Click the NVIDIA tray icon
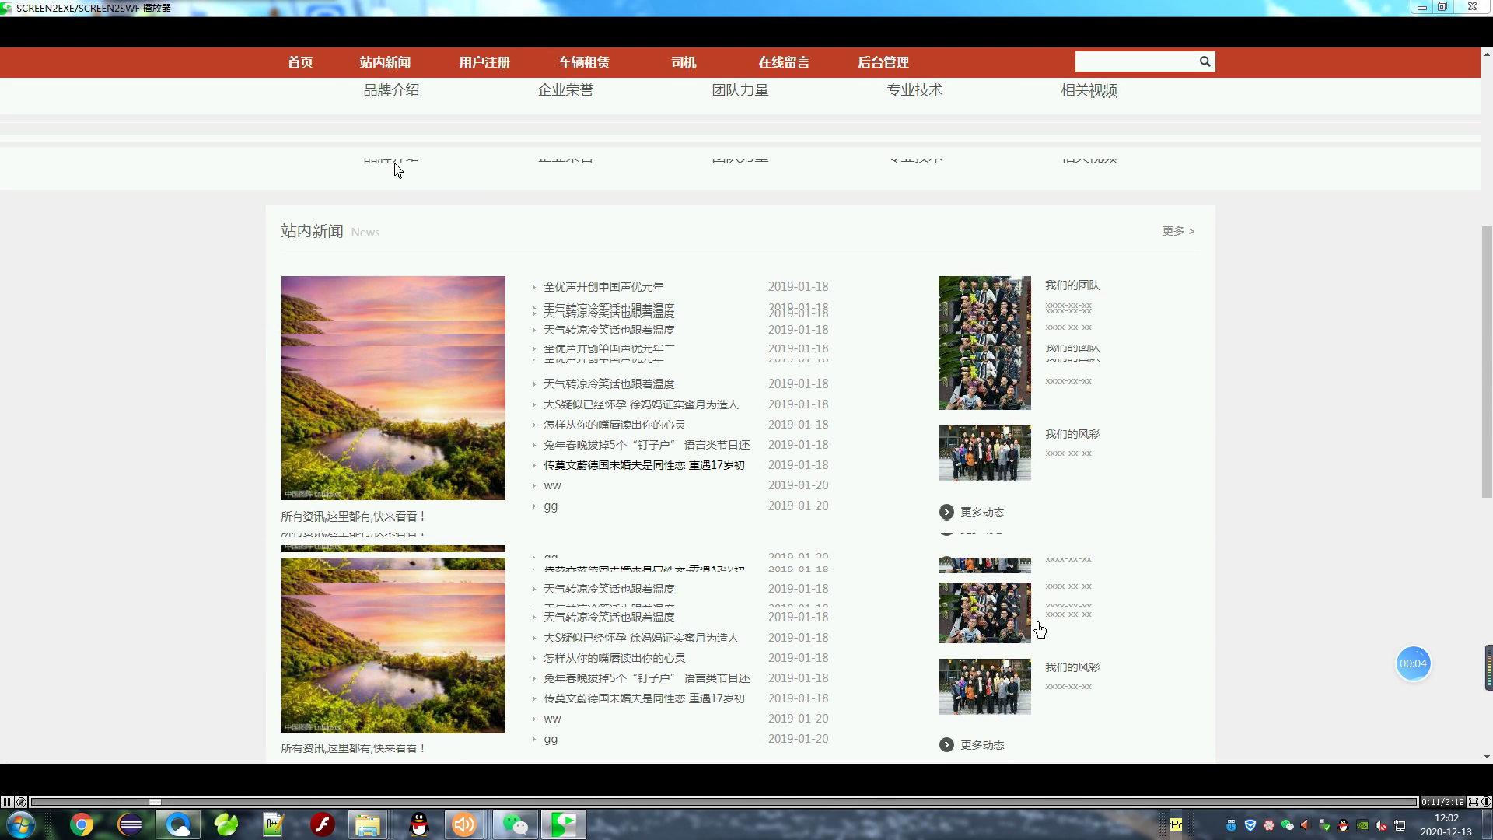Viewport: 1493px width, 840px height. [1362, 825]
